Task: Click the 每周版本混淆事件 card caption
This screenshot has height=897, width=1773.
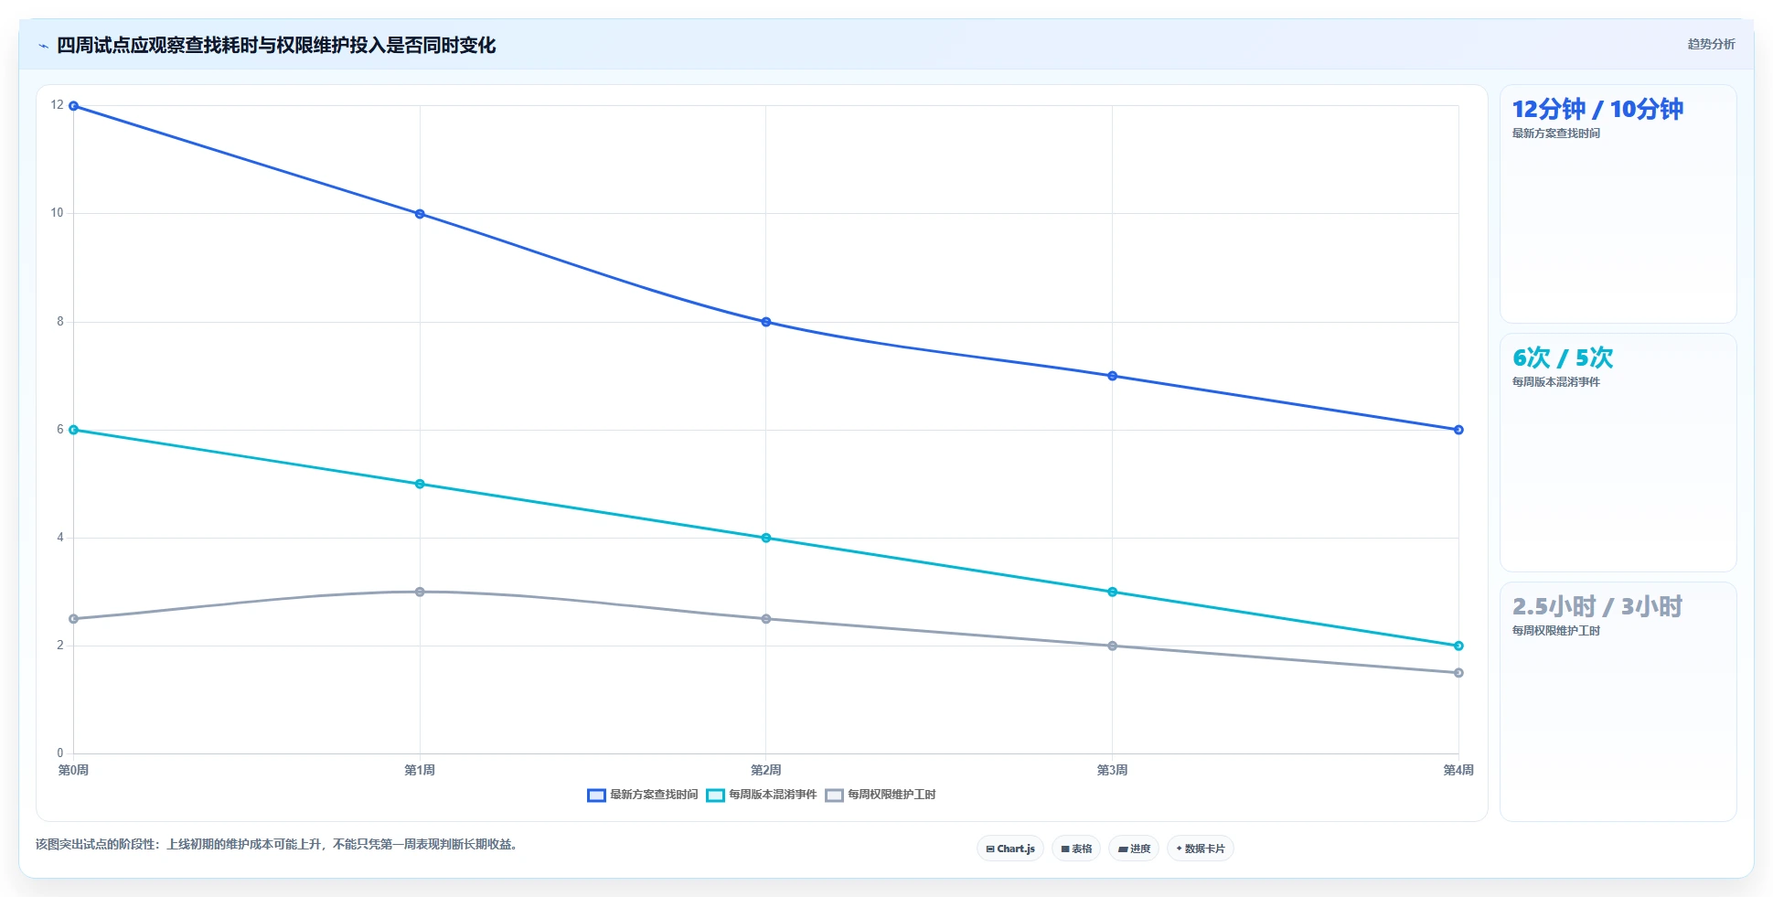Action: [x=1556, y=382]
